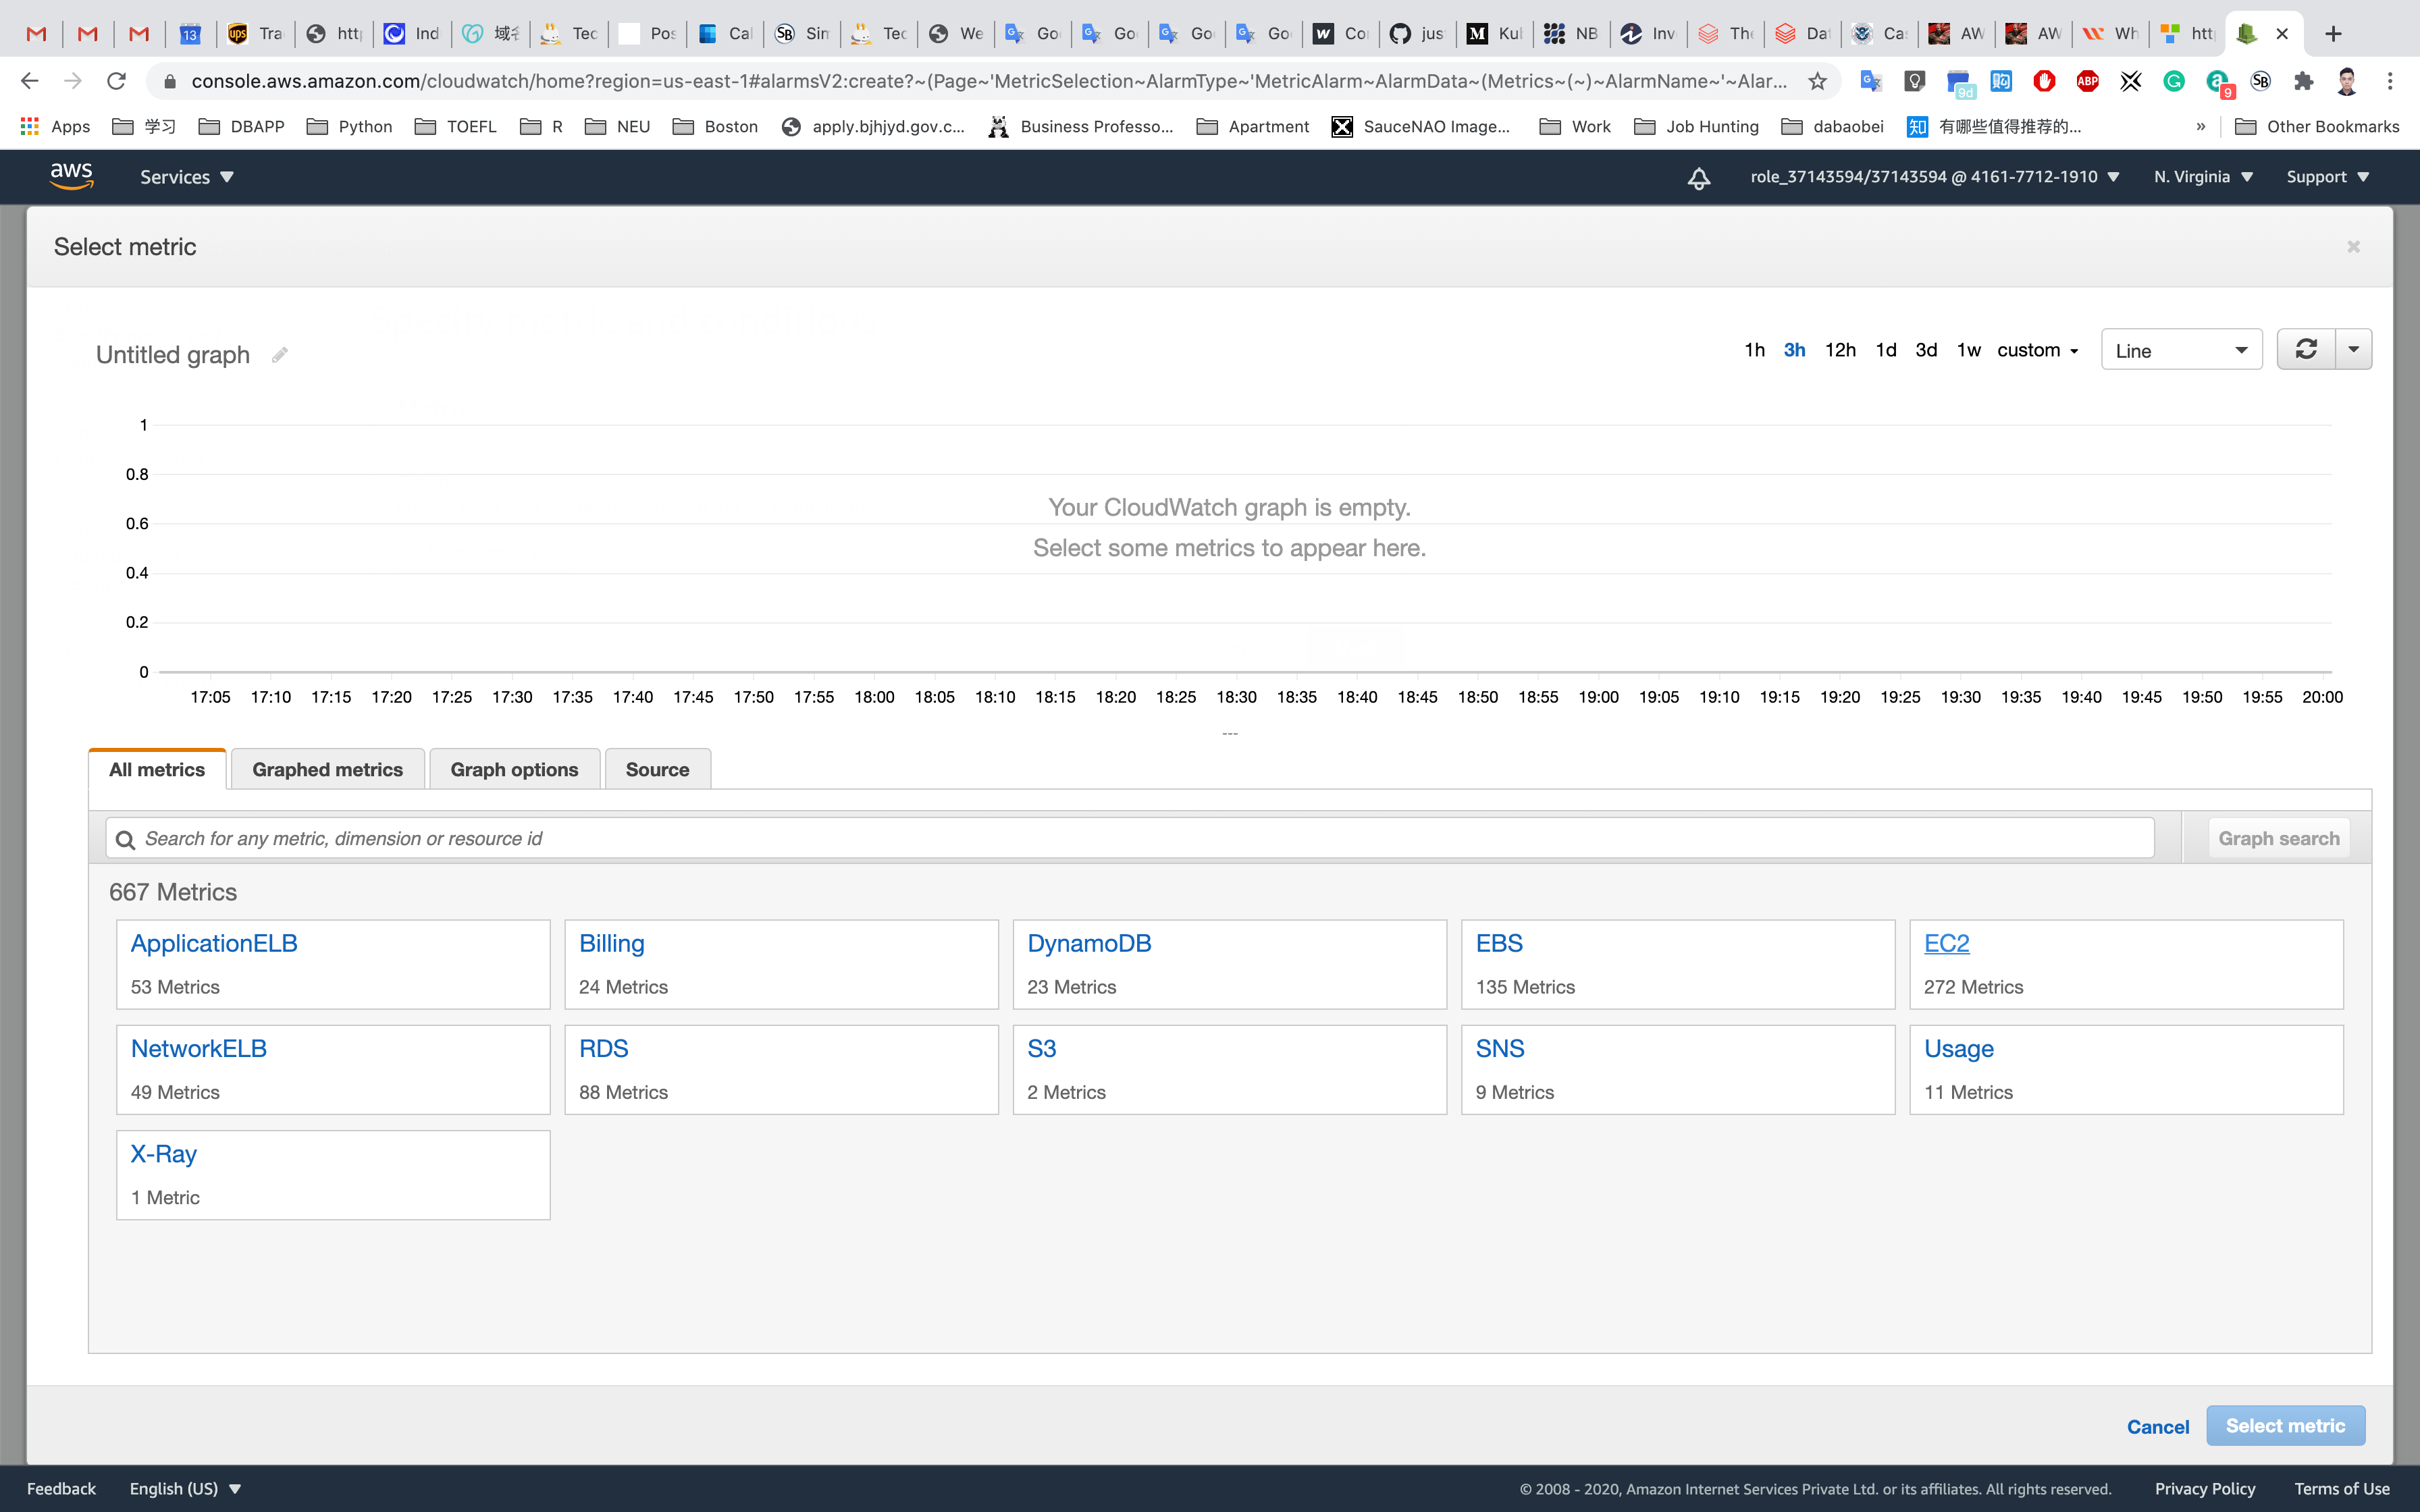Open the Line graph type dropdown
This screenshot has width=2420, height=1512.
coord(2181,350)
